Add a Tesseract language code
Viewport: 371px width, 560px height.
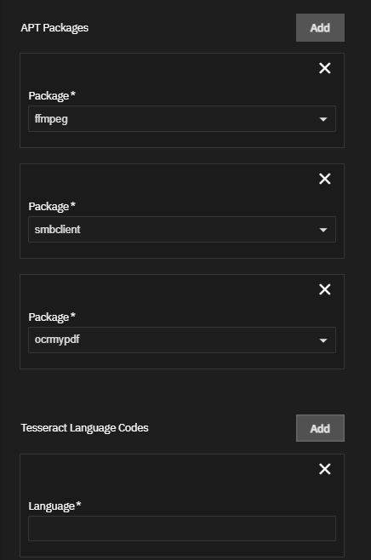click(320, 428)
